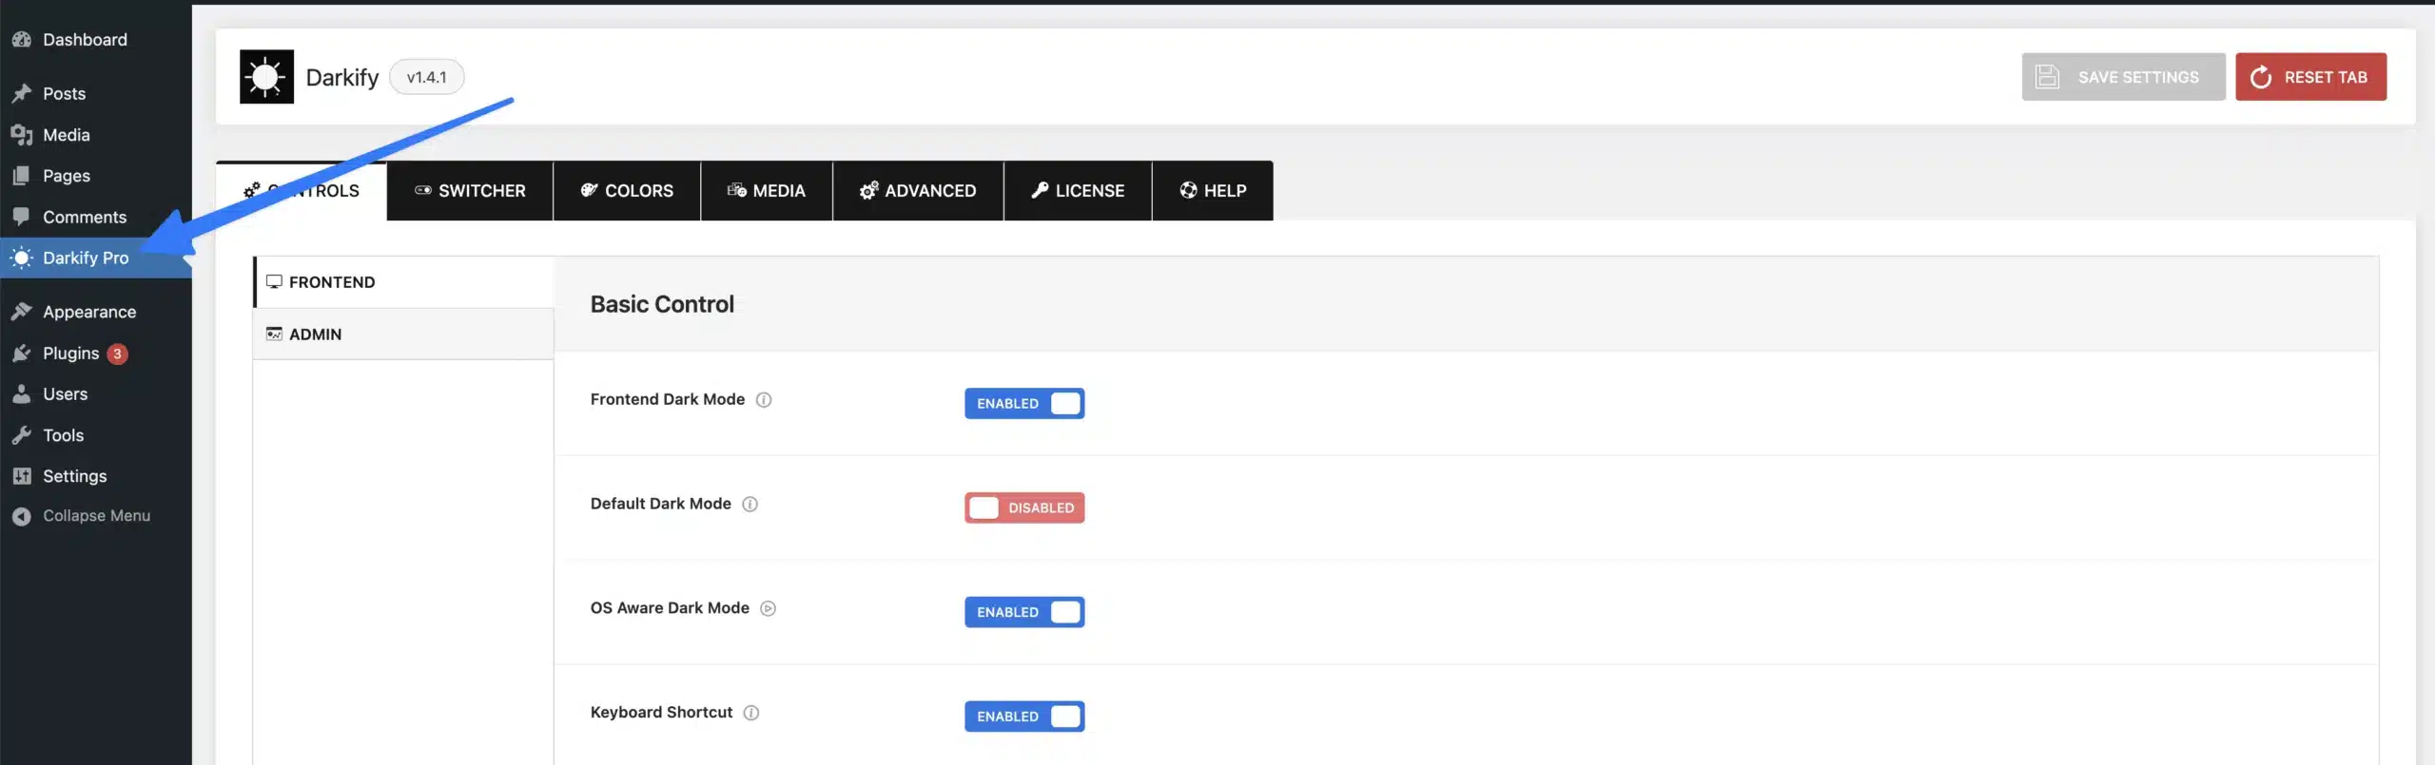Enable the Default Dark Mode toggle
Image resolution: width=2435 pixels, height=765 pixels.
tap(1024, 508)
